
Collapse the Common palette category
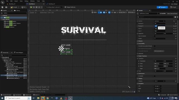(1, 16)
